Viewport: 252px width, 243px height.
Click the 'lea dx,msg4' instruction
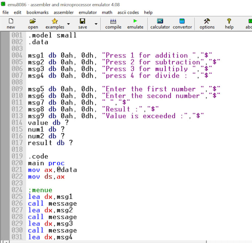[x=50, y=237]
